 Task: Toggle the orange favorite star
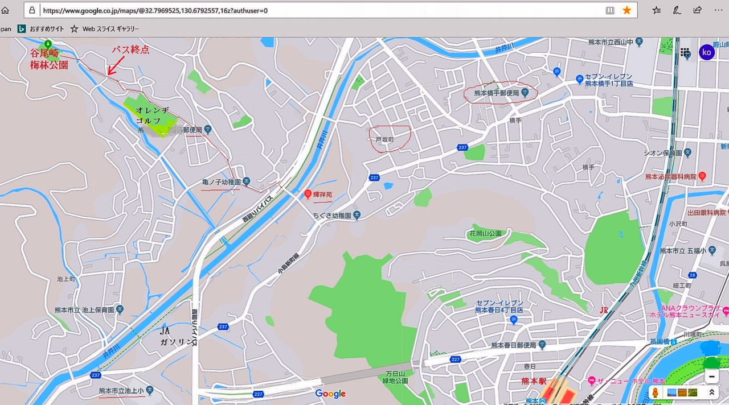(627, 10)
